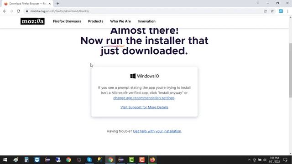
Task: Open the blue extension icon in toolbar
Action: 281,11
